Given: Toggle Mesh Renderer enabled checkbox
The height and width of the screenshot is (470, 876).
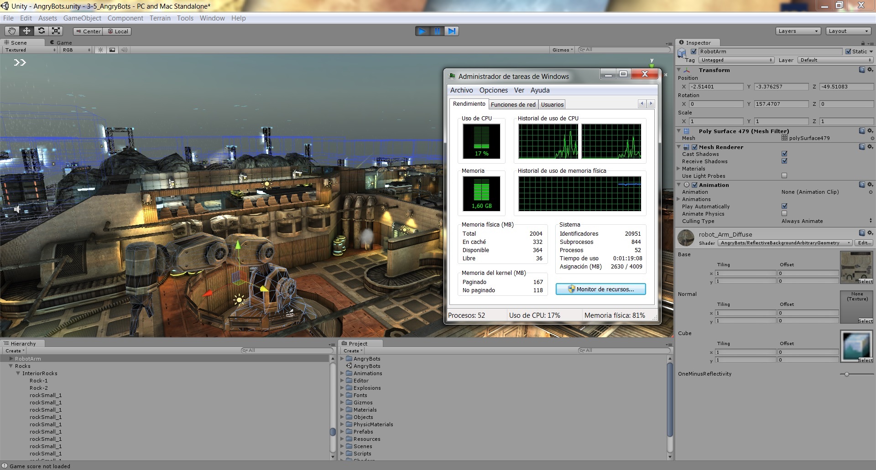Looking at the screenshot, I should click(694, 147).
